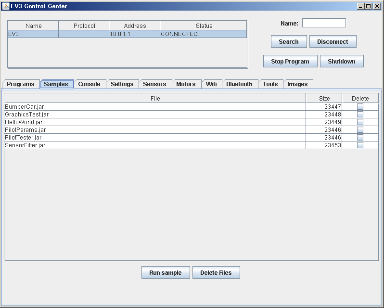
Task: Go to the Motors tab
Action: [x=186, y=84]
